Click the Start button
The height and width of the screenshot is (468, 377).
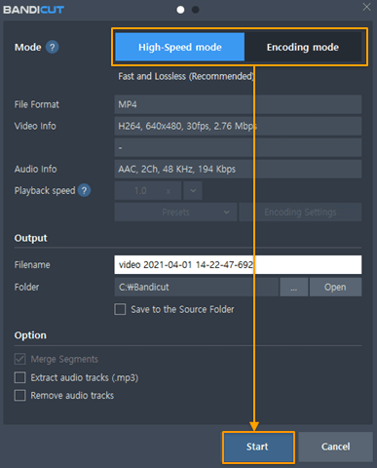click(258, 447)
